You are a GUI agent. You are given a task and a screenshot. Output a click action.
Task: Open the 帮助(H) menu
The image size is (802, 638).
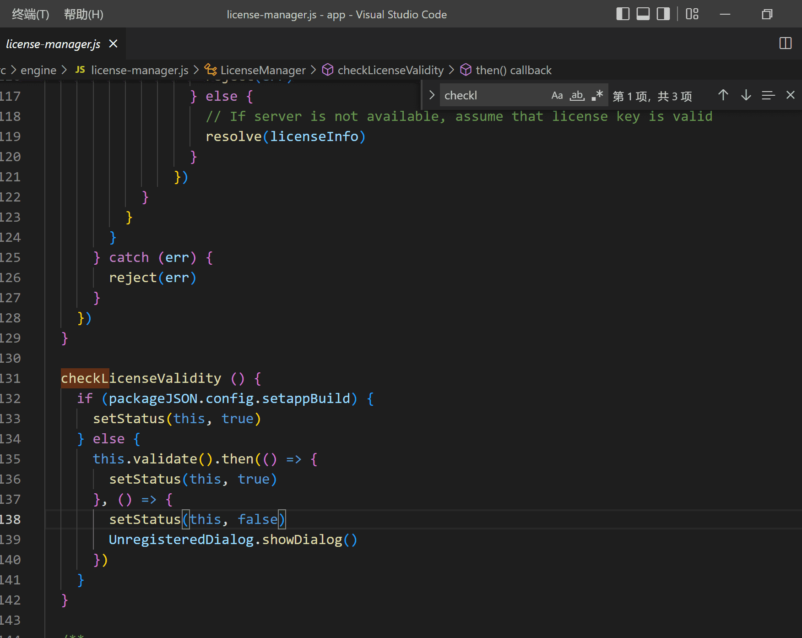pos(83,14)
